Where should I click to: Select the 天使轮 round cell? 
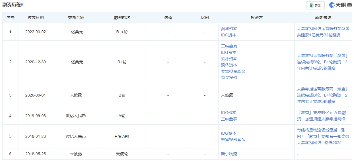[122, 154]
